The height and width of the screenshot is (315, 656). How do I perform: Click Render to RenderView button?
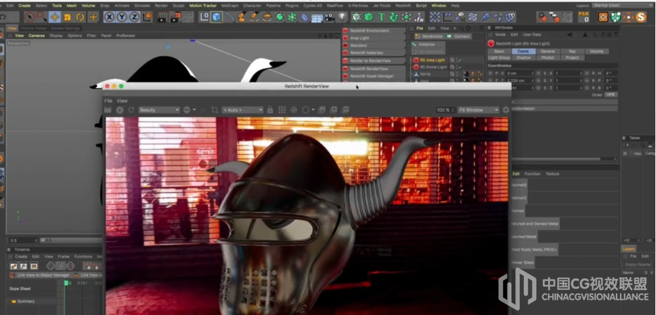[373, 61]
